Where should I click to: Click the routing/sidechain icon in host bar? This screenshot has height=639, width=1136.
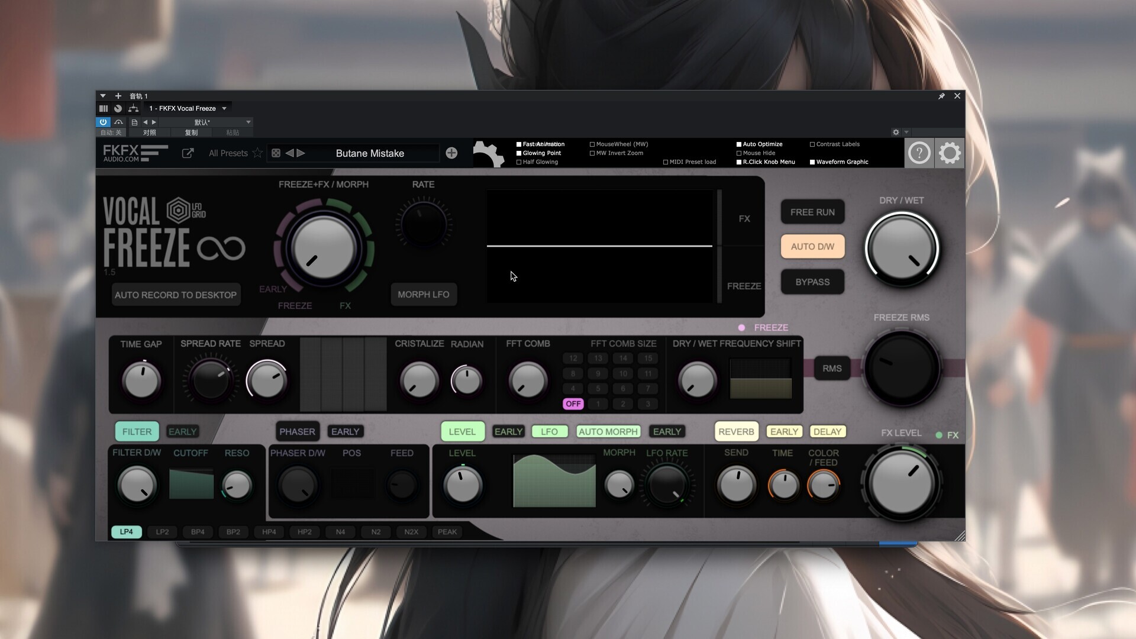pyautogui.click(x=133, y=108)
